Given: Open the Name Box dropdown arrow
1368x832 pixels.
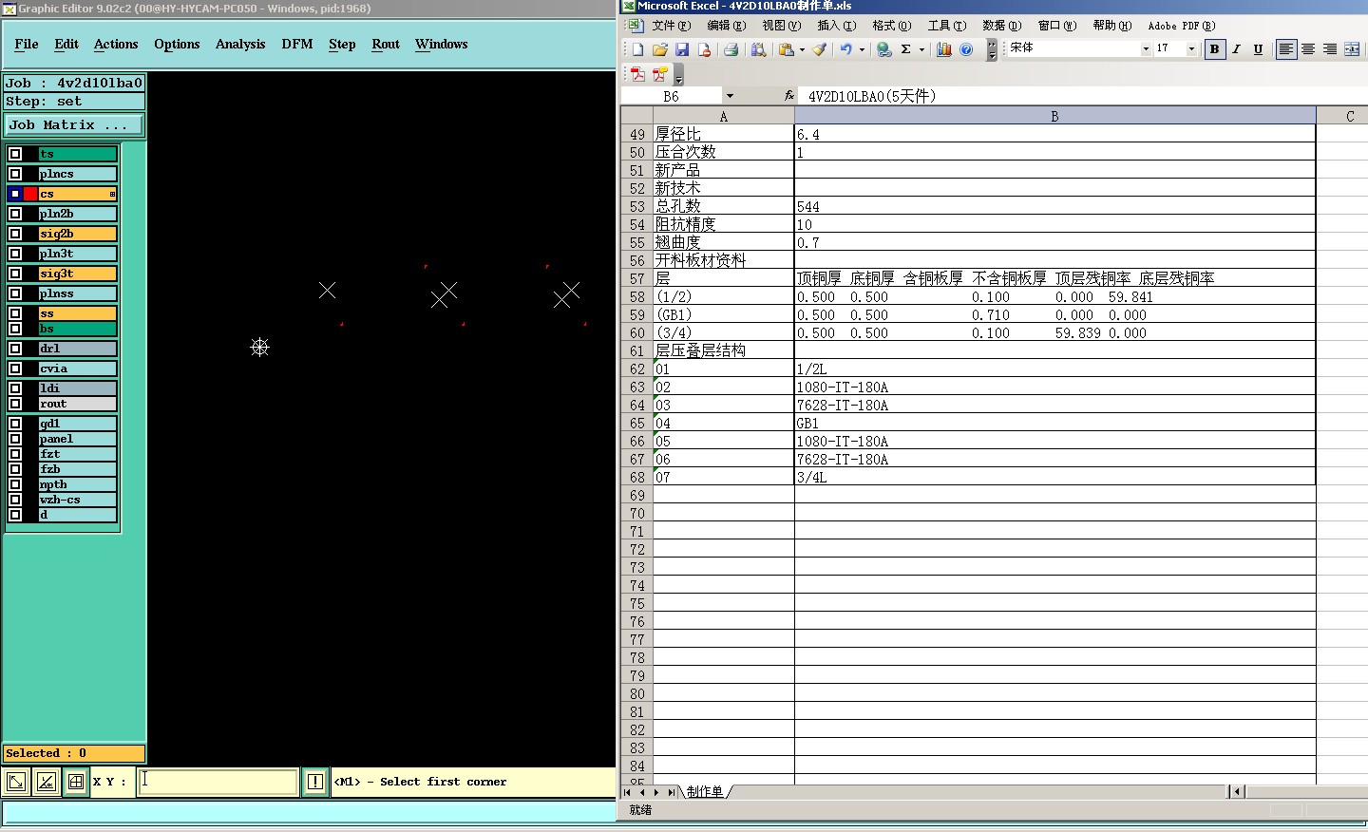Looking at the screenshot, I should [730, 96].
